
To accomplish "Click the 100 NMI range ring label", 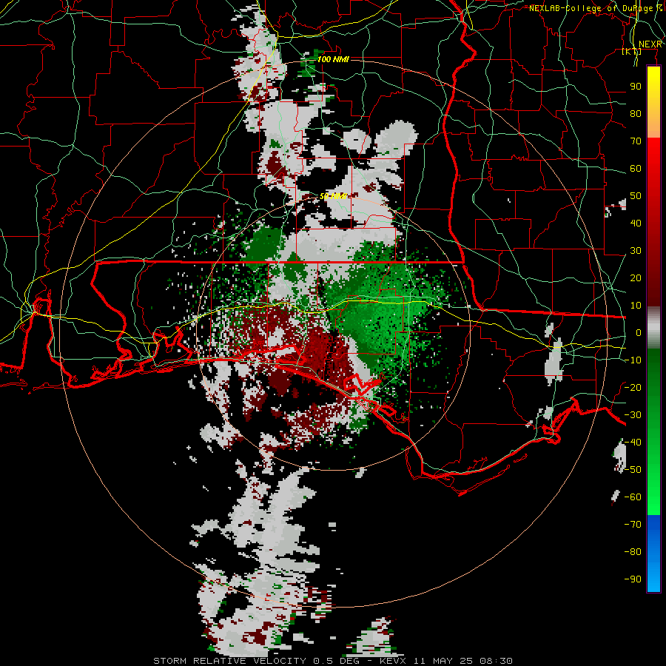I will [x=333, y=59].
